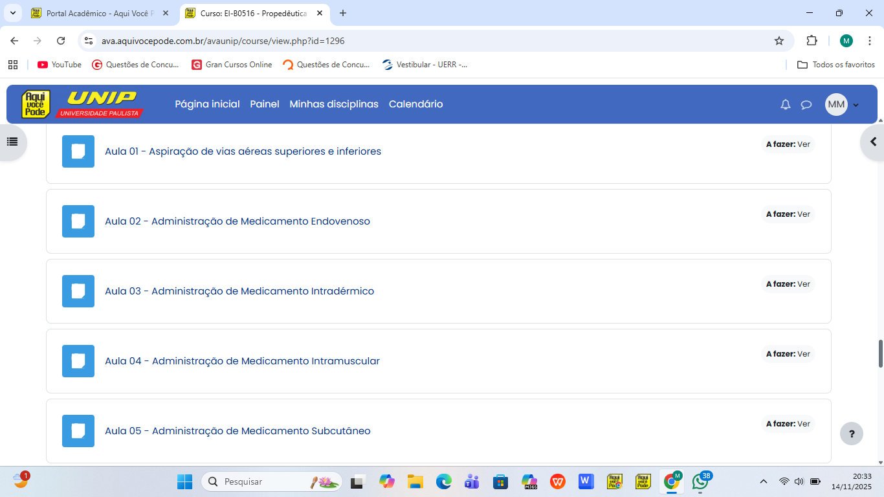884x497 pixels.
Task: Expand the right block drawer chevron
Action: (x=873, y=142)
